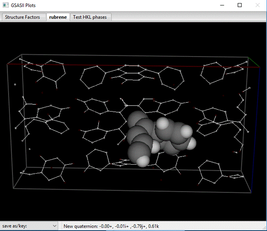This screenshot has width=267, height=231.
Task: Select the rubrene tab
Action: 58,17
